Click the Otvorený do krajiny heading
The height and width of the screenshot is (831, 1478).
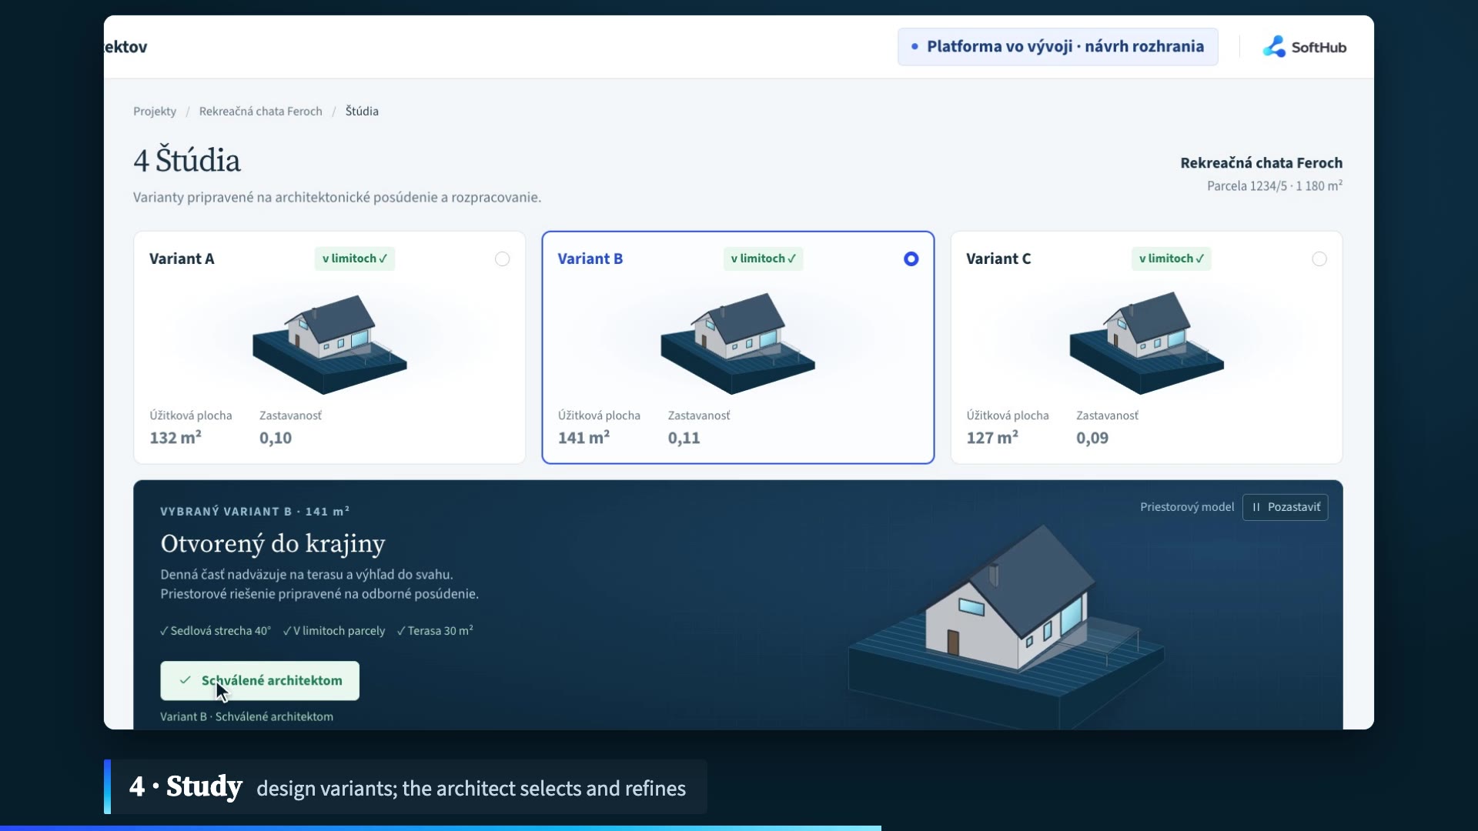click(x=273, y=544)
